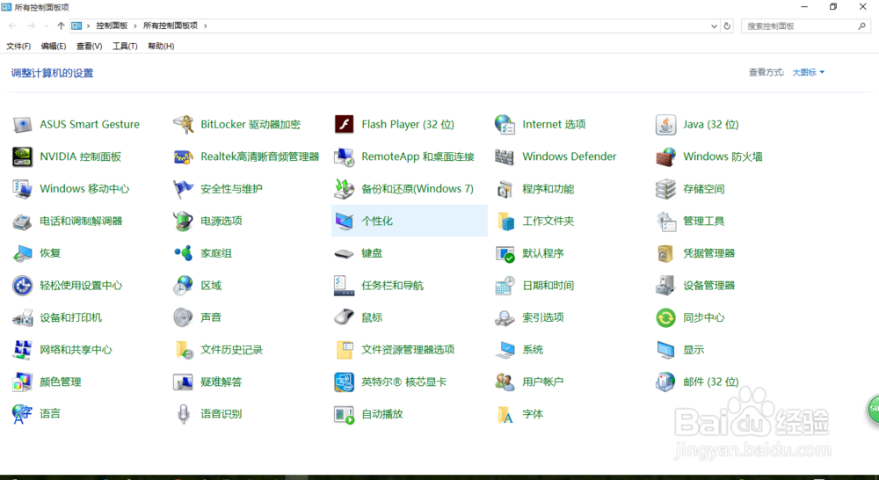Viewport: 879px width, 480px height.
Task: Expand the chevron after 所有控制面板项 breadcrumb
Action: coord(205,25)
